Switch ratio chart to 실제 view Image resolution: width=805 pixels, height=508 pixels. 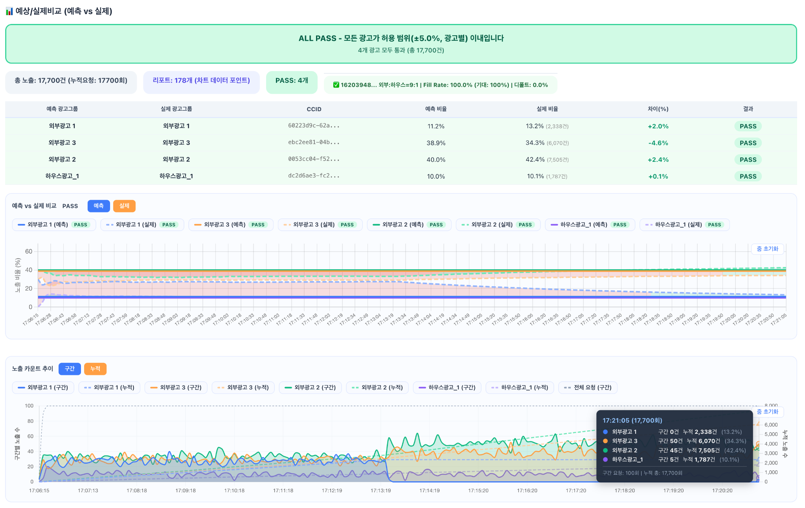124,206
